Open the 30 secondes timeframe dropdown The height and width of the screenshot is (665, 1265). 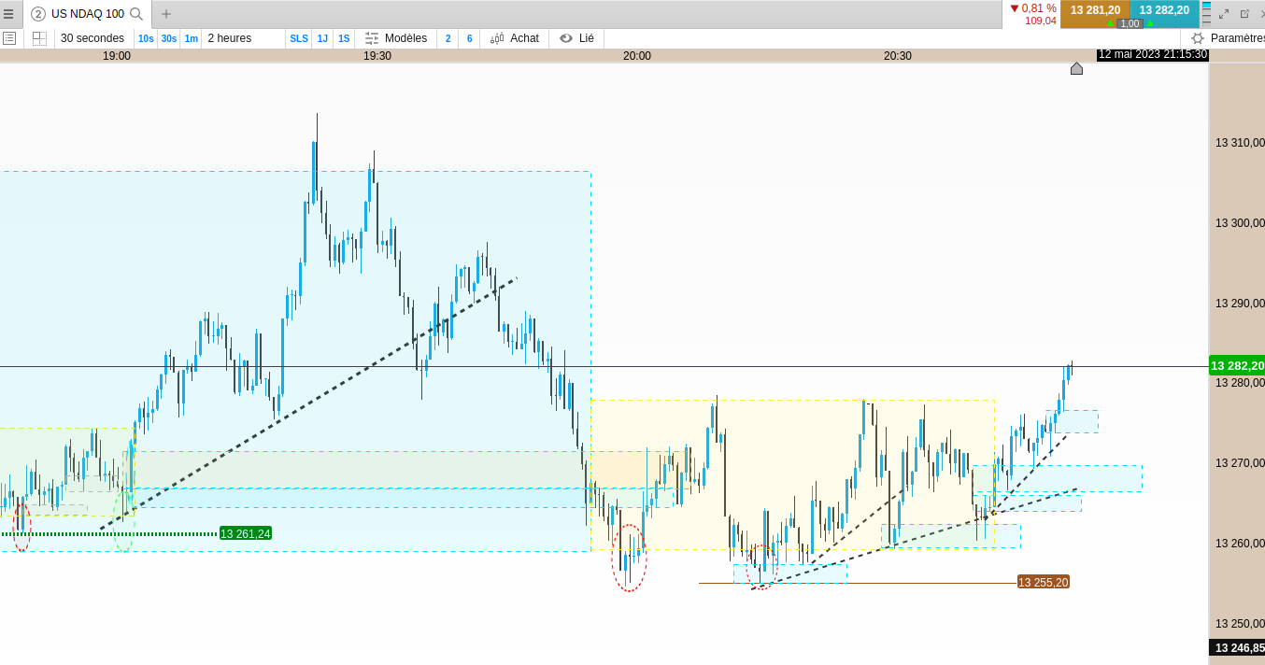tap(92, 38)
